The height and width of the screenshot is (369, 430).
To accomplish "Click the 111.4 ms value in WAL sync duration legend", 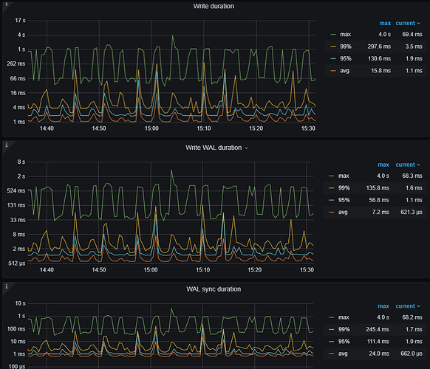I will 378,342.
